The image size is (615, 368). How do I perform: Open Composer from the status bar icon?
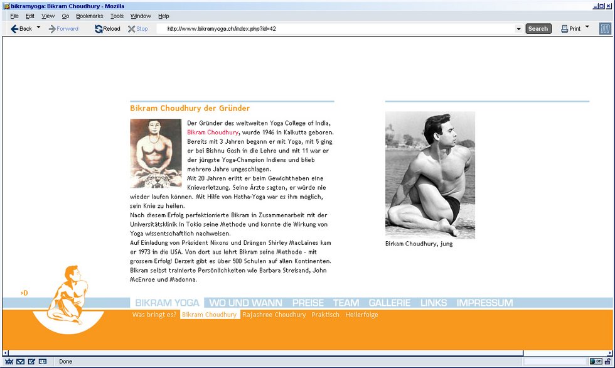(31, 362)
